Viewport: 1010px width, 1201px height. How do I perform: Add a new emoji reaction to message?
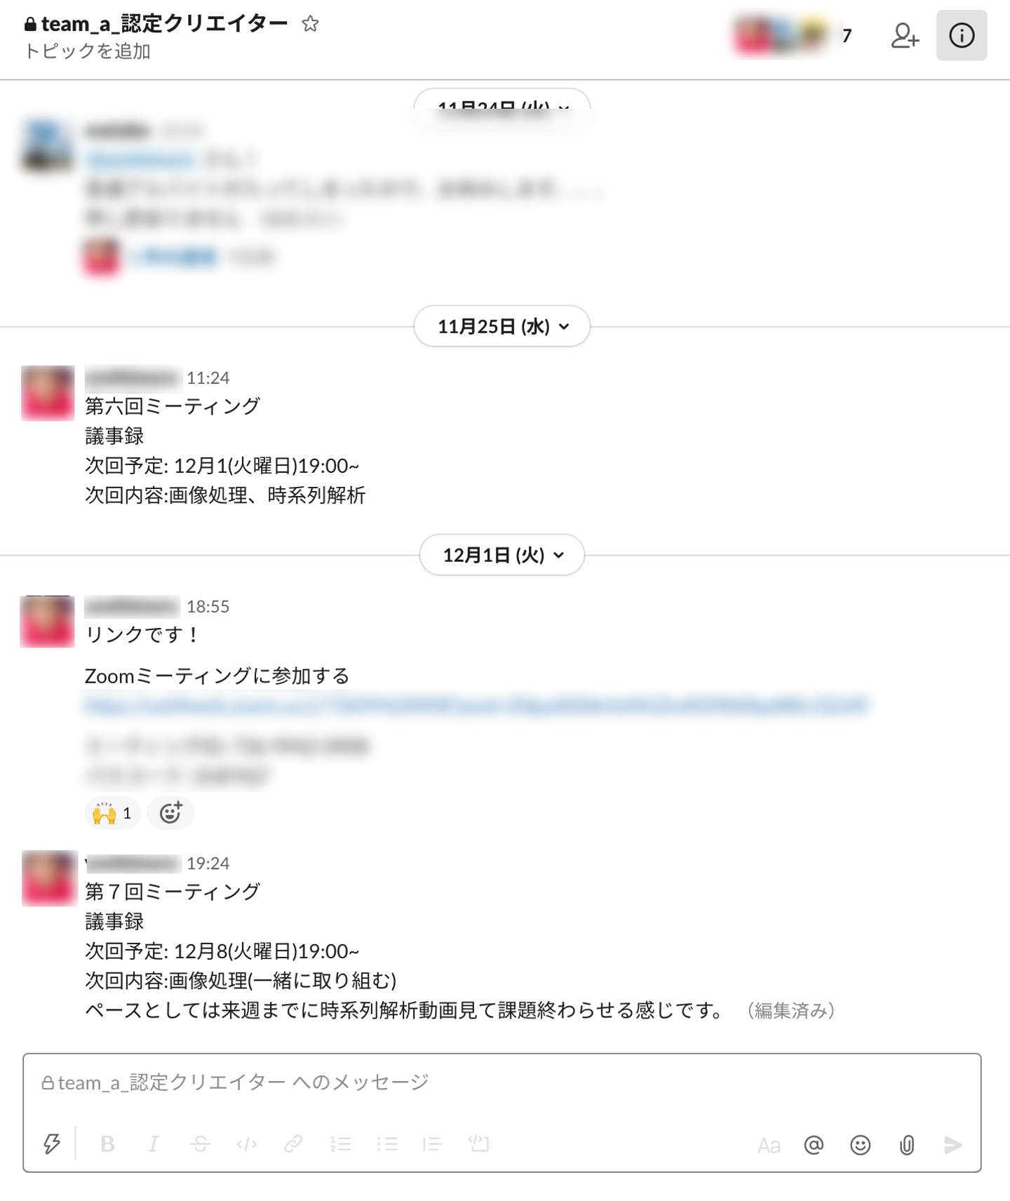(170, 813)
